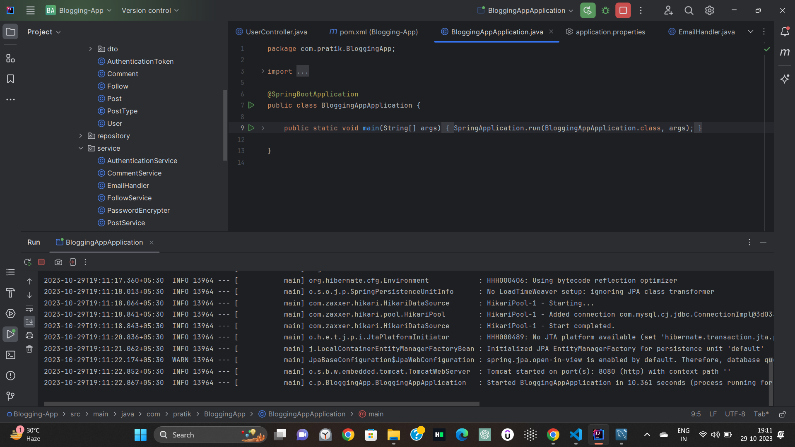Click the green Debug bug icon

tap(605, 10)
